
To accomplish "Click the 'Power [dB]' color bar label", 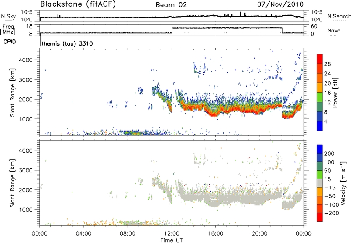I will [335, 93].
